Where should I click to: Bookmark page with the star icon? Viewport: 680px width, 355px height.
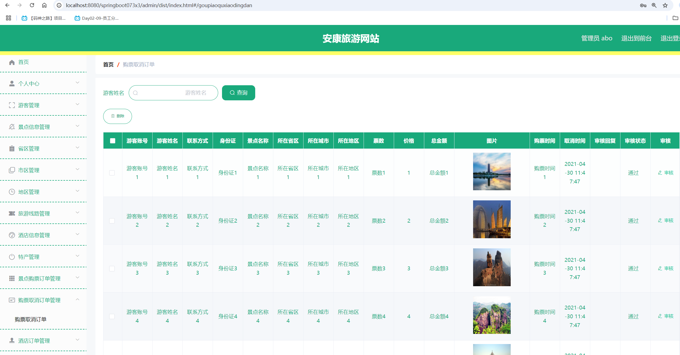pyautogui.click(x=665, y=5)
